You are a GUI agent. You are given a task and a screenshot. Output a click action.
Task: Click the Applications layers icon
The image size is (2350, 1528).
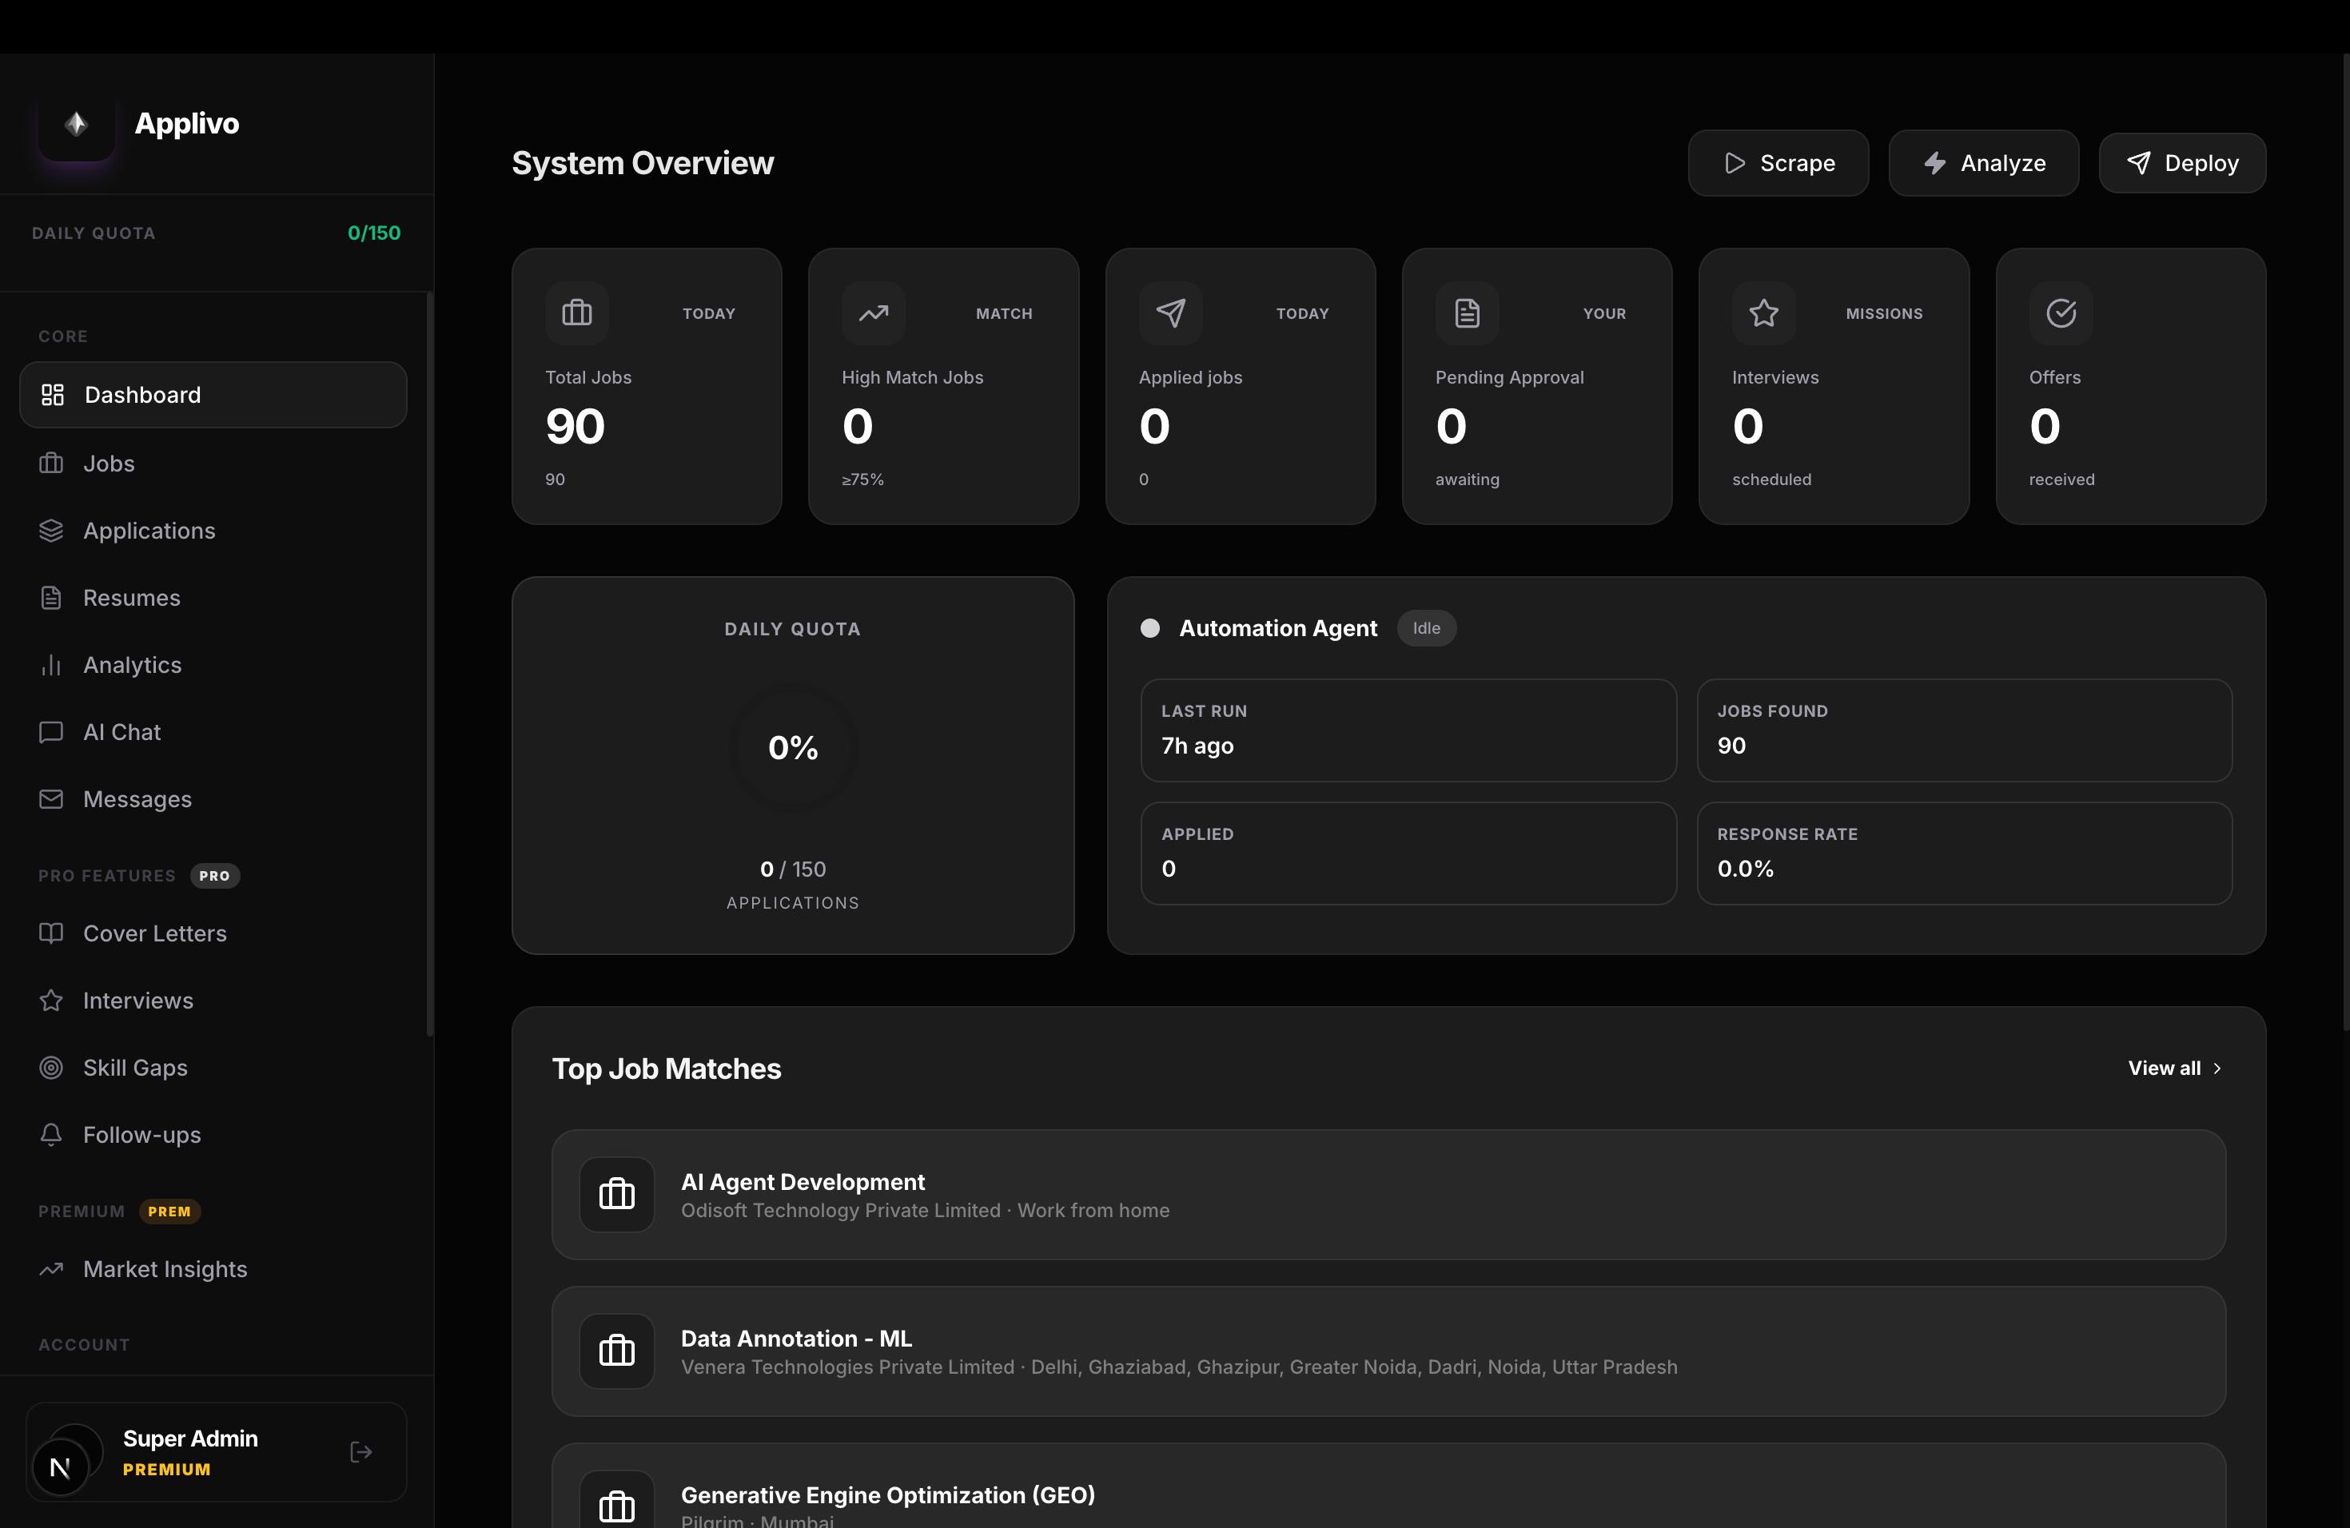coord(51,530)
